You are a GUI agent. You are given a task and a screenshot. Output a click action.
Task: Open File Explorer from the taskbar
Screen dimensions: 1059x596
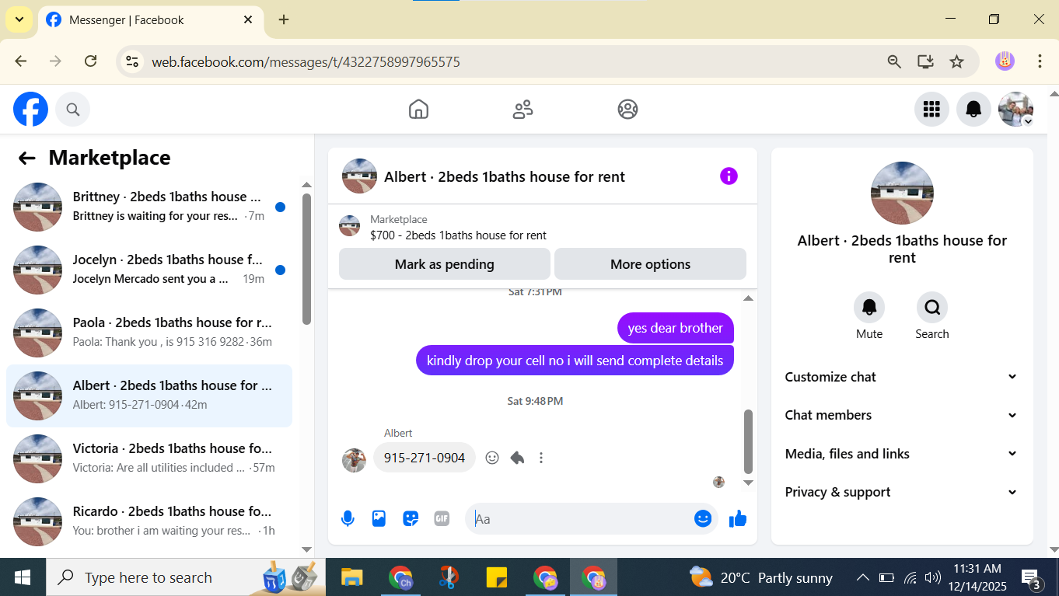352,577
